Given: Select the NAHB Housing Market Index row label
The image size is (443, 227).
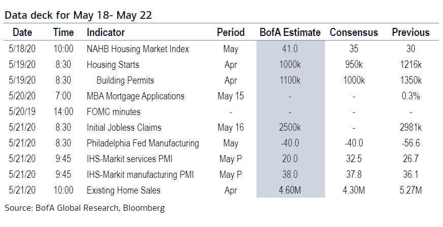Looking at the screenshot, I should 138,49.
